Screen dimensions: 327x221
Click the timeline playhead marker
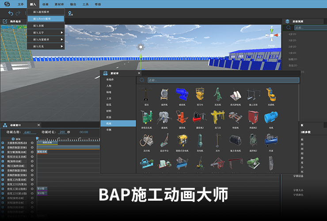coord(37,138)
